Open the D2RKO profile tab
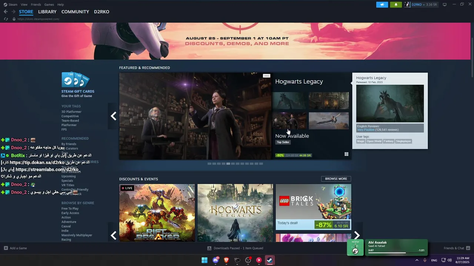Screen dimensions: 474x266 point(101,12)
